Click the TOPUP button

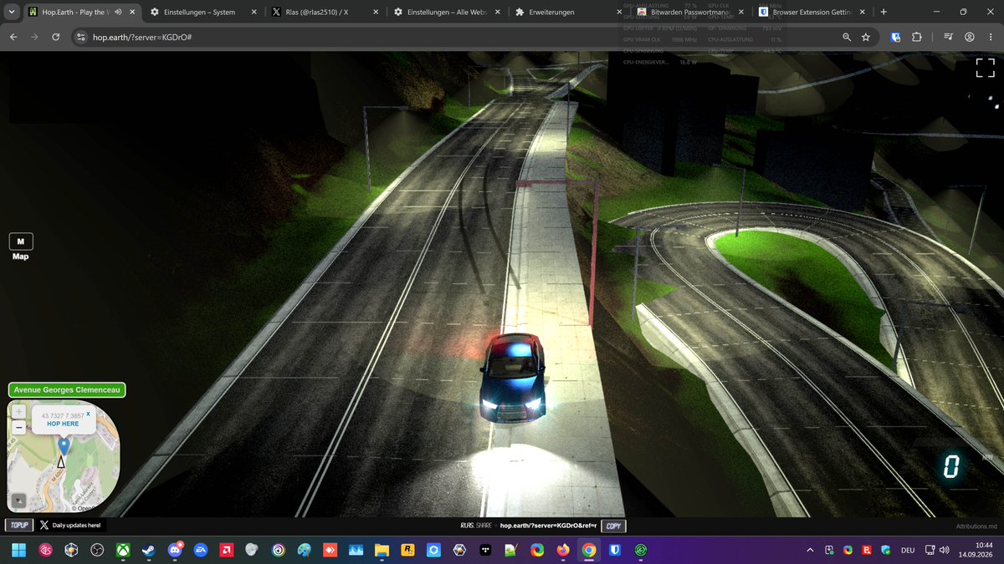click(x=18, y=526)
